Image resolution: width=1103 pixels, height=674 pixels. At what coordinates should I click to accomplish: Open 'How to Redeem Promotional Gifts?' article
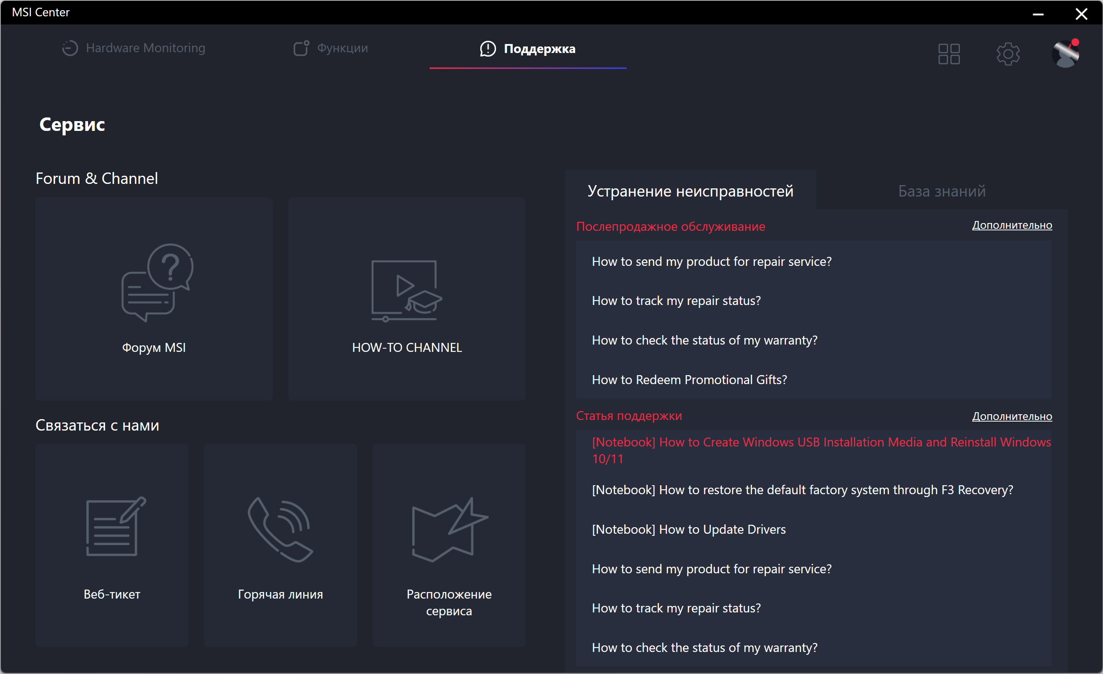689,380
